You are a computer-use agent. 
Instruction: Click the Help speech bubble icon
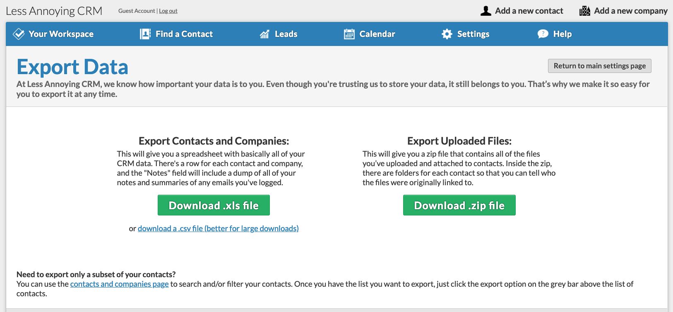point(543,34)
